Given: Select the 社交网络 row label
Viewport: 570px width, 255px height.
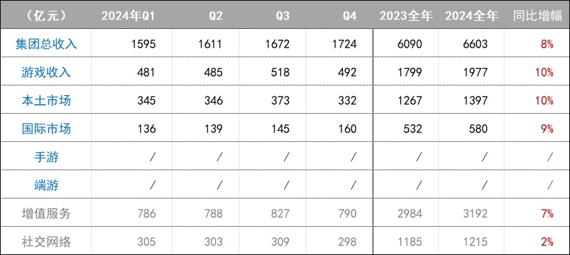Looking at the screenshot, I should coord(46,242).
